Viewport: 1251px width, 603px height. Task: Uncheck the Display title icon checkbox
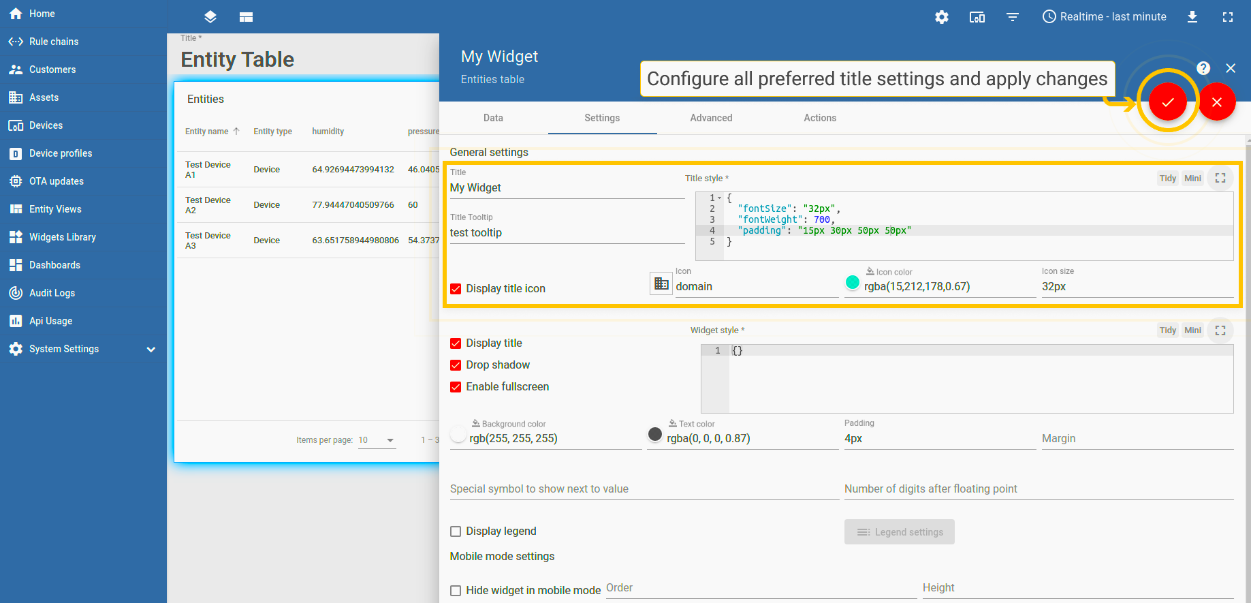[456, 289]
